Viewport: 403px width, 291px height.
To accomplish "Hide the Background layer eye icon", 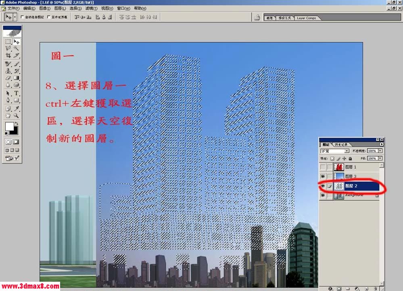I will point(323,195).
